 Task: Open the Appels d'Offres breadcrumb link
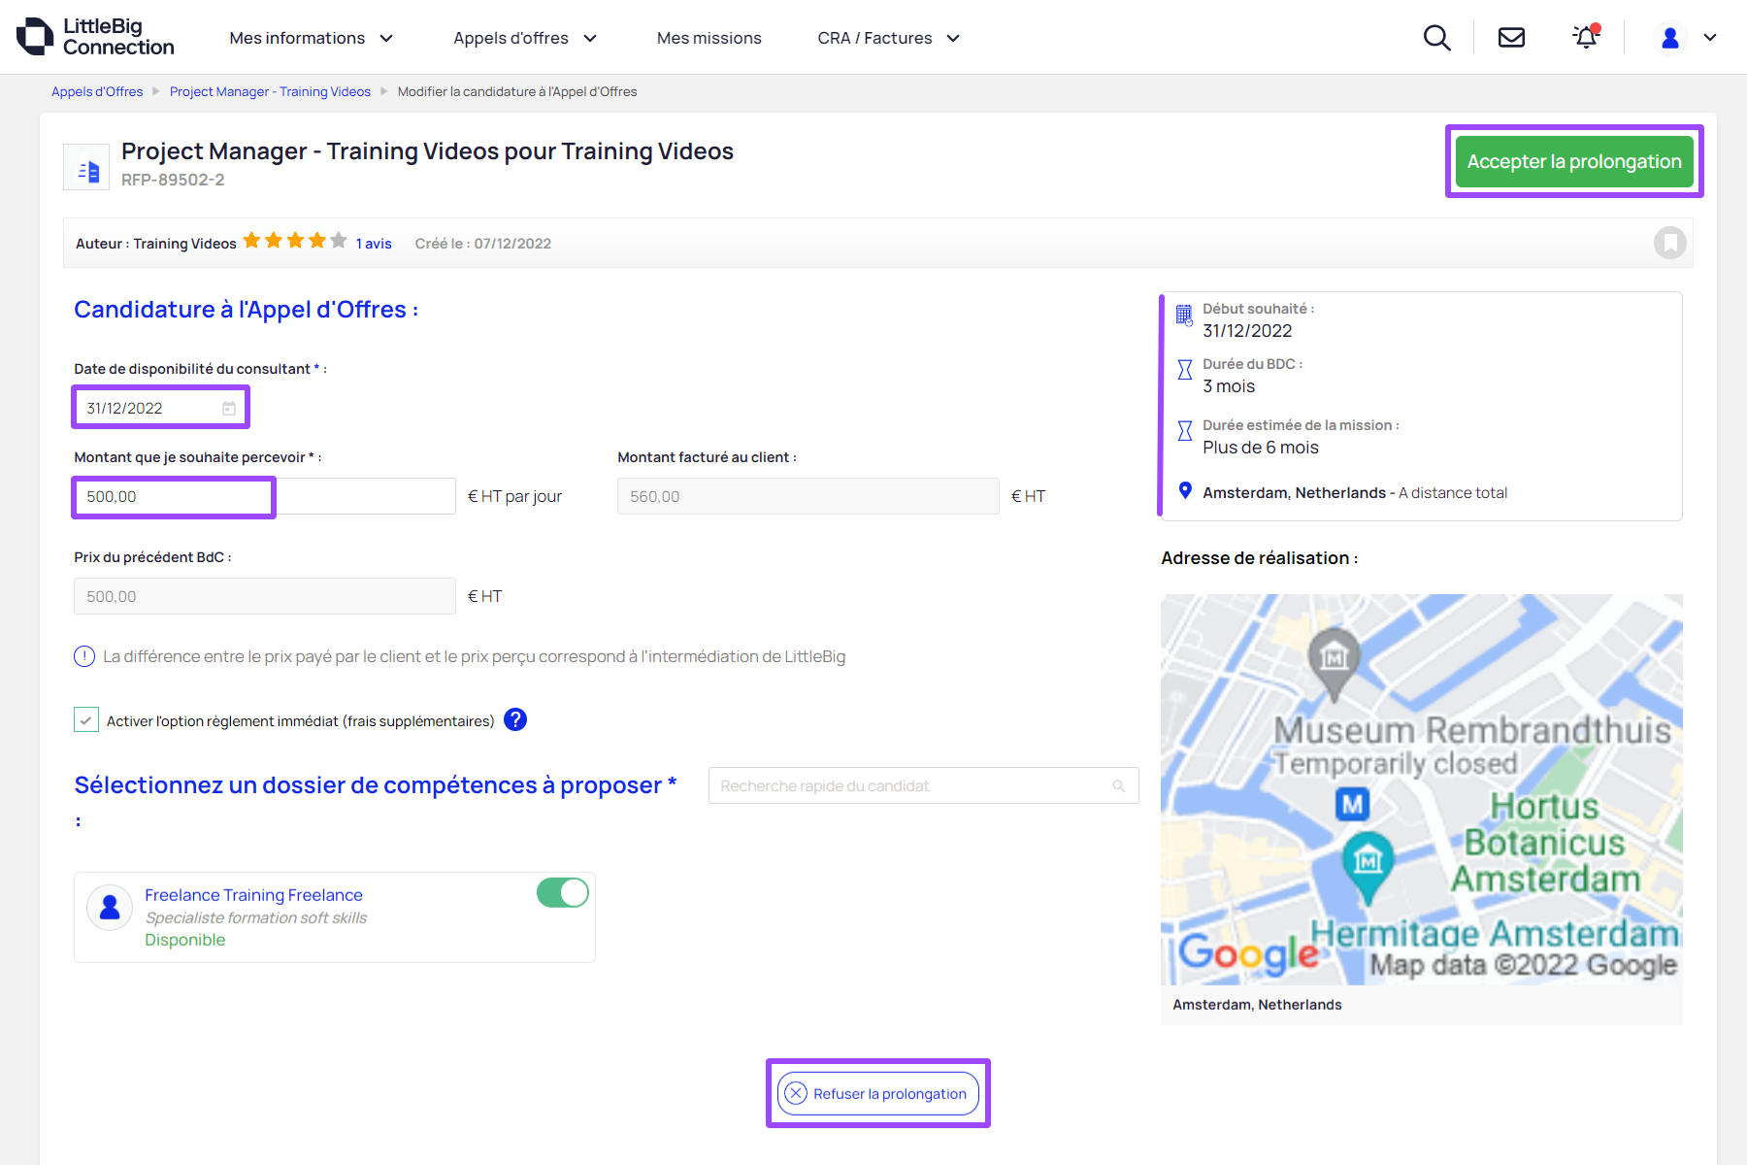click(x=97, y=91)
